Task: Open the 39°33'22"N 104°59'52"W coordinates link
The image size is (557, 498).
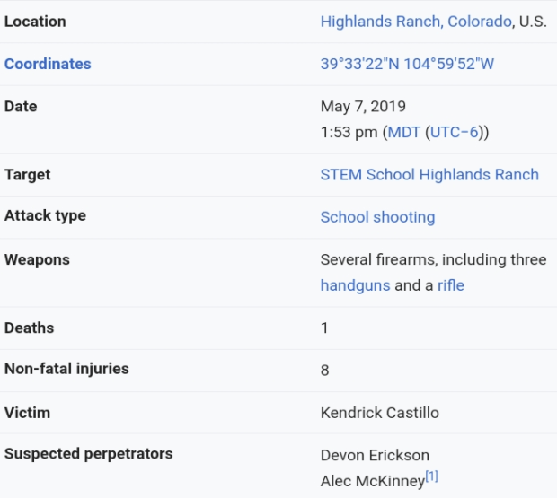Action: tap(407, 64)
